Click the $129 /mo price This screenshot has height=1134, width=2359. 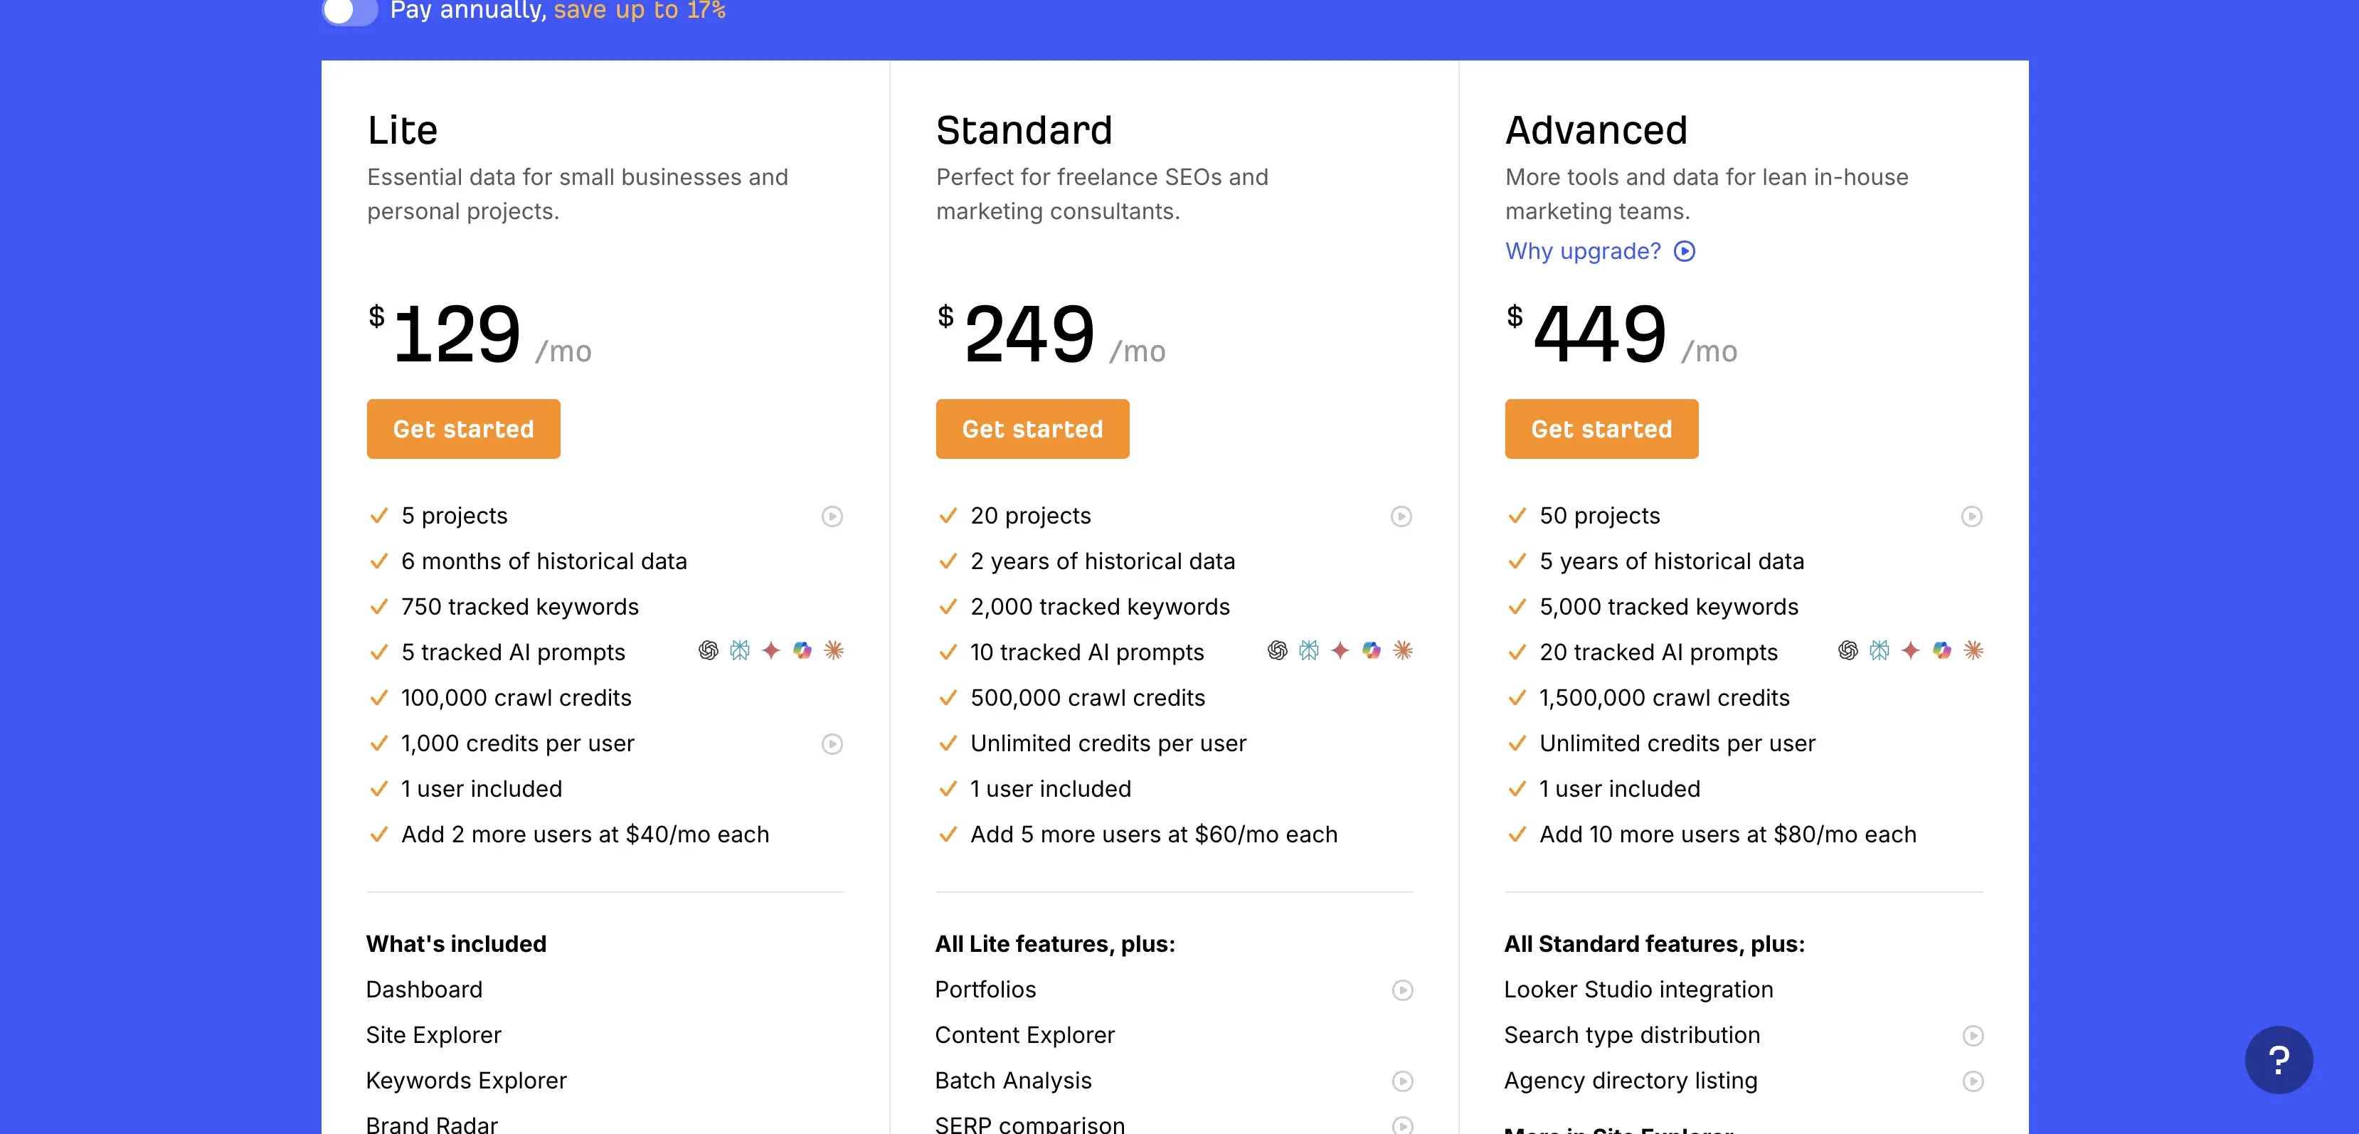pos(480,334)
